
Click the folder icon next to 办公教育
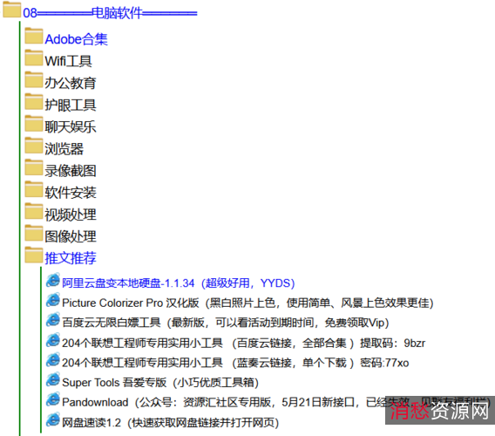point(34,79)
